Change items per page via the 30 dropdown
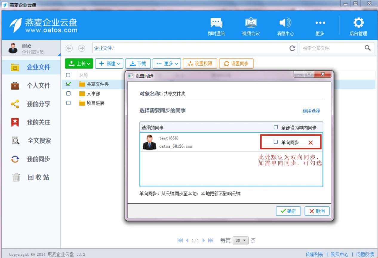The width and height of the screenshot is (378, 258). coord(241,240)
